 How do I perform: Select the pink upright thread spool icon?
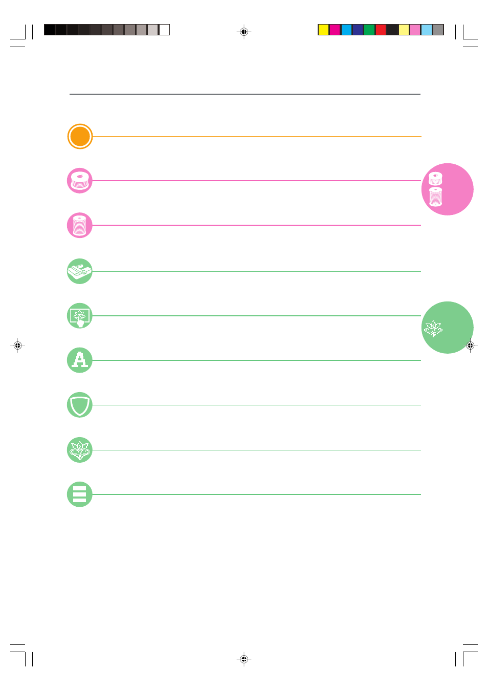[x=80, y=225]
